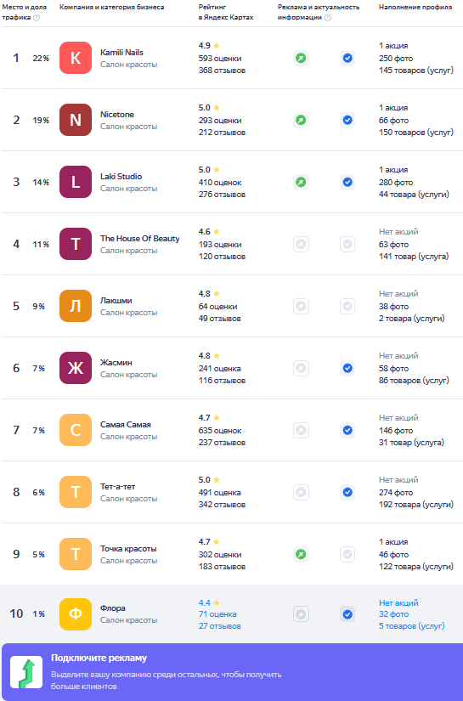463x701 pixels.
Task: Open the Kamili Nails red K logo
Action: coord(76,58)
